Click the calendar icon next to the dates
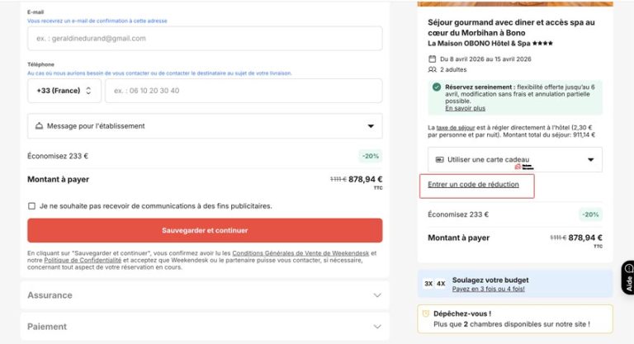634x344 pixels. point(433,59)
